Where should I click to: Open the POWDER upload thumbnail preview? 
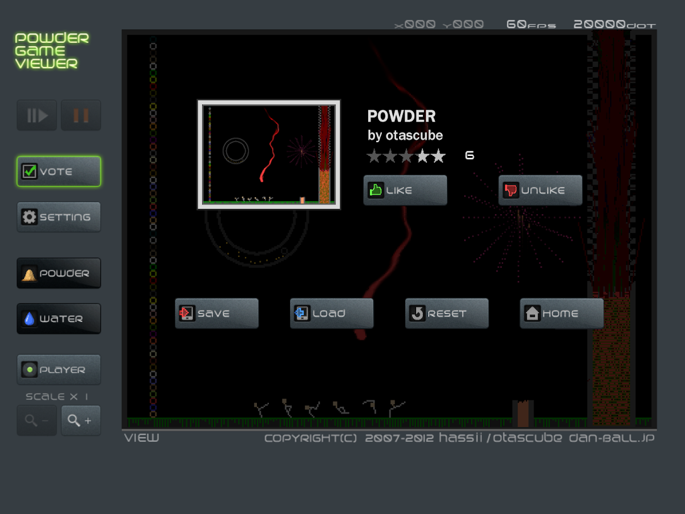268,154
